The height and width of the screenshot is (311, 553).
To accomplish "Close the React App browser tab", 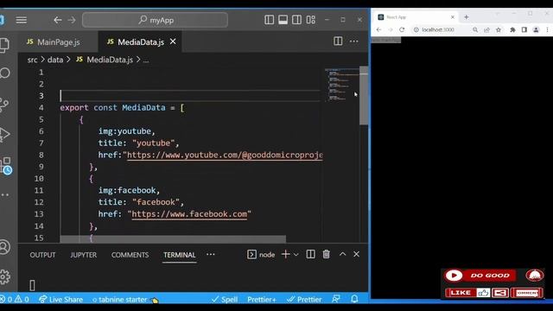I will (x=453, y=17).
